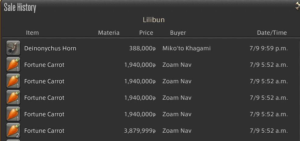Select Zoam Nav in the last carrot row
This screenshot has width=300, height=141.
point(177,131)
